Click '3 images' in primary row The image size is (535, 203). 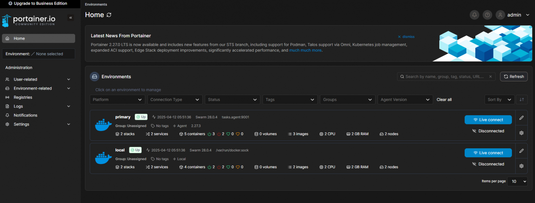tap(298, 134)
